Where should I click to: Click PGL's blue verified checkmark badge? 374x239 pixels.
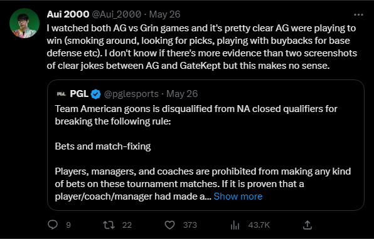tap(96, 94)
